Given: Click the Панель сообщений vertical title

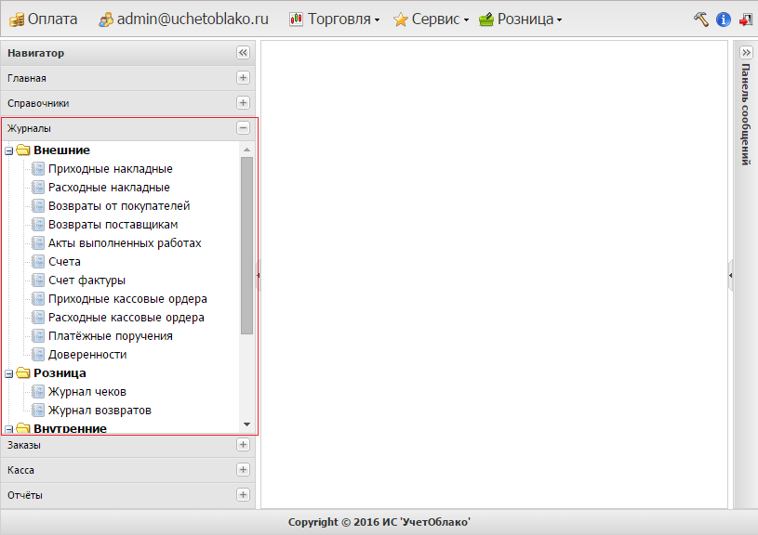Looking at the screenshot, I should 746,114.
